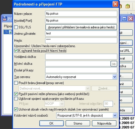Toggle keep connection alive checkbox

tap(16, 99)
